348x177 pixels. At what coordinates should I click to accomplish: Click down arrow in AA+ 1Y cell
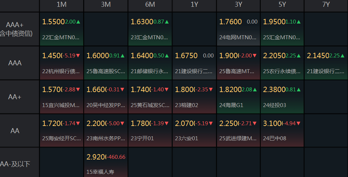(x=211, y=90)
